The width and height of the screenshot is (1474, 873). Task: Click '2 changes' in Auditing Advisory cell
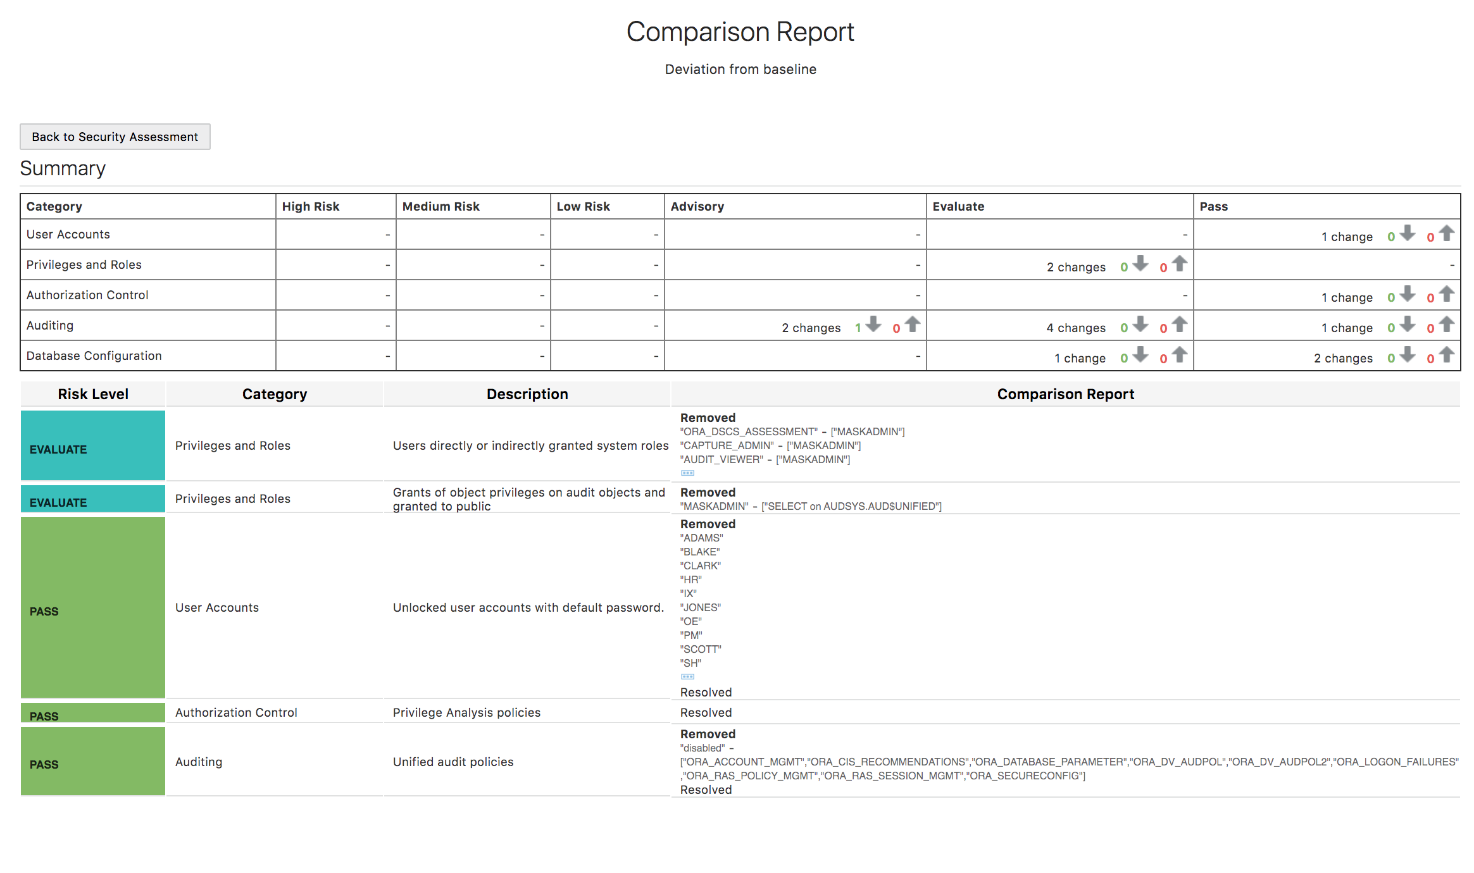click(x=811, y=328)
